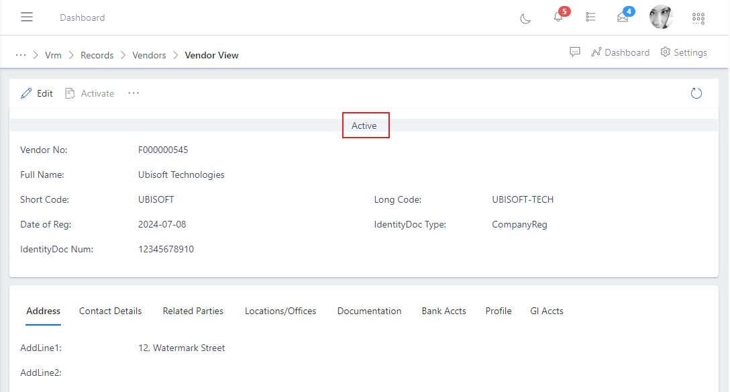Screen dimensions: 730x392
Task: Expand the collapsed breadcrumb ellipsis
Action: tap(21, 54)
